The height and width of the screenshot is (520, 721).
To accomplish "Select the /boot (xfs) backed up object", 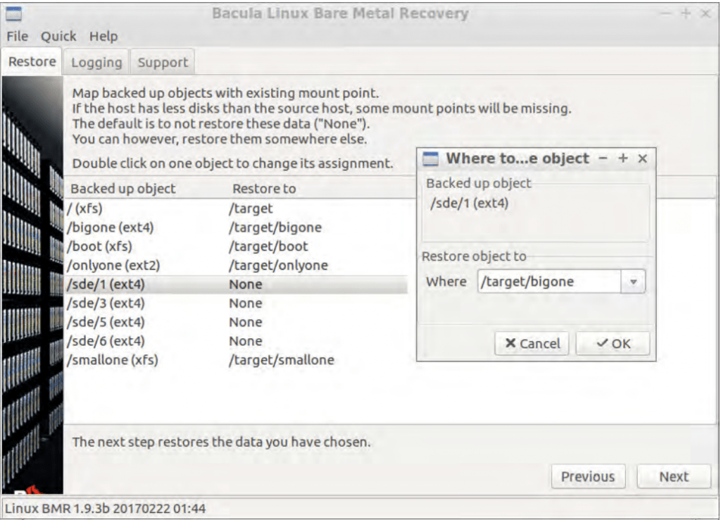I will pyautogui.click(x=99, y=247).
